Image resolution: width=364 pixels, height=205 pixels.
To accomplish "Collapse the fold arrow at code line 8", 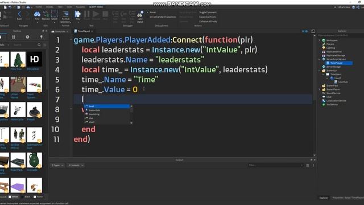I will 71,109.
